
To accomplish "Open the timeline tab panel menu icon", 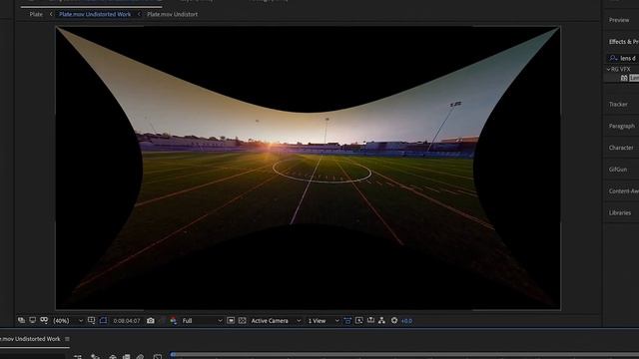I will pyautogui.click(x=67, y=339).
